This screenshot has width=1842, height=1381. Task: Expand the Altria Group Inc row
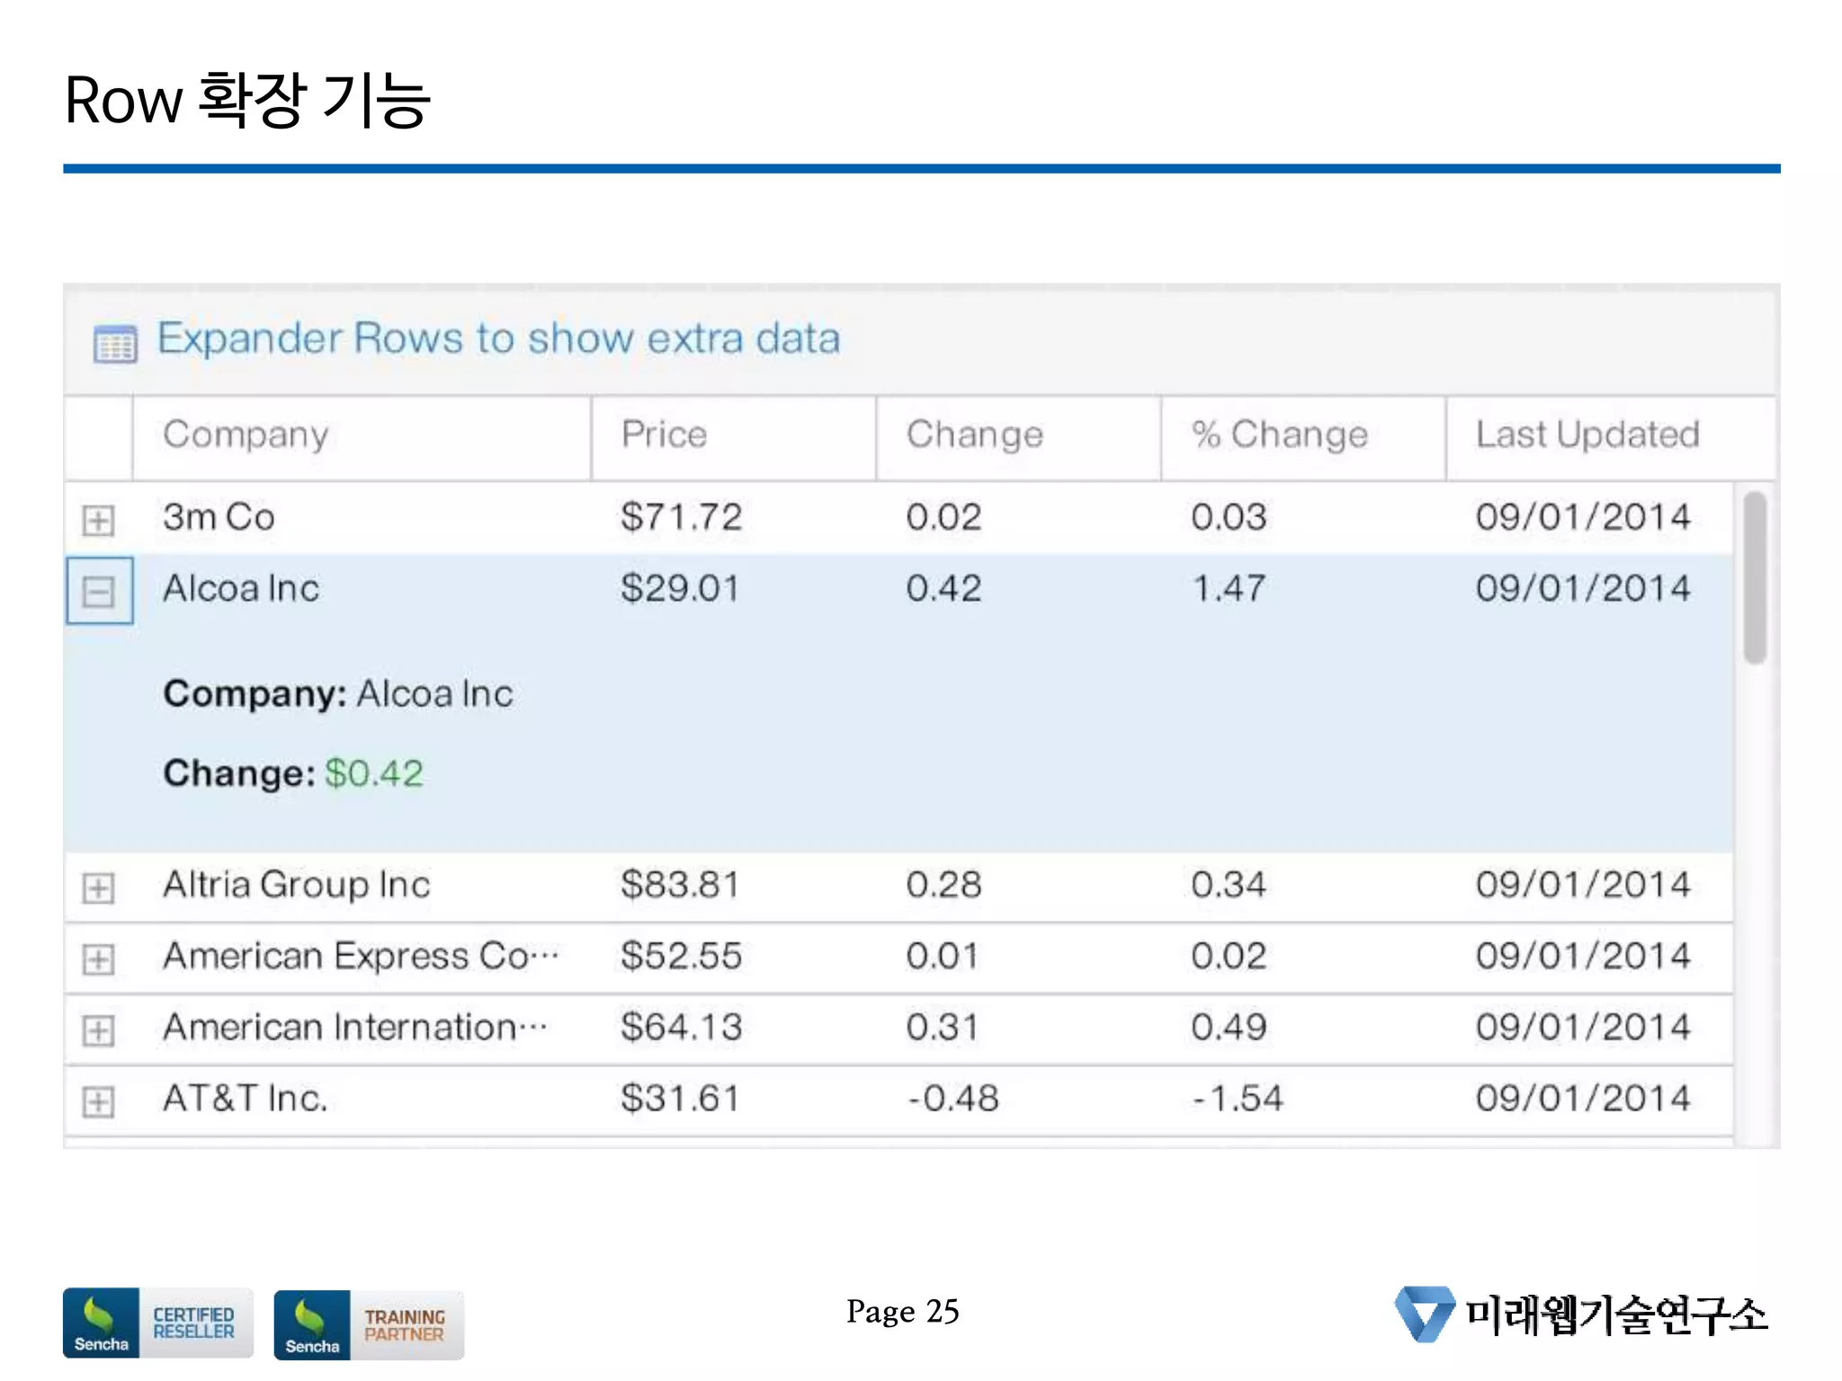pos(98,887)
